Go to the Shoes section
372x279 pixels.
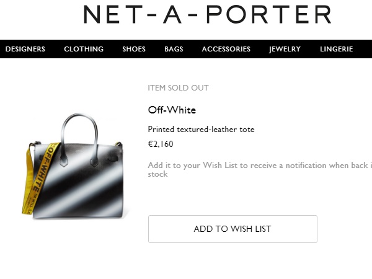click(134, 49)
